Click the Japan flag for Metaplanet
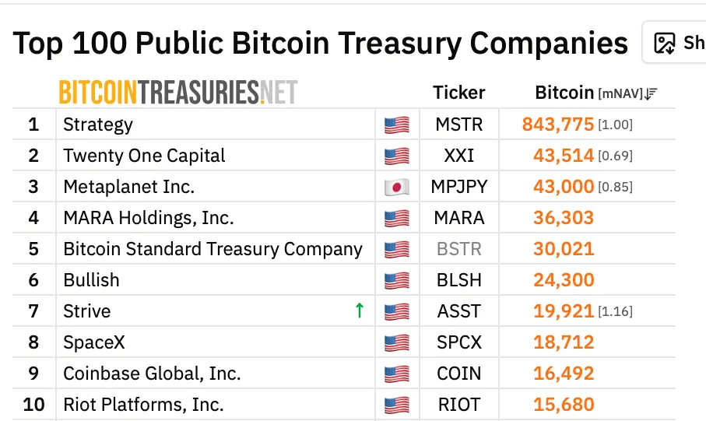The width and height of the screenshot is (706, 421). pos(397,187)
